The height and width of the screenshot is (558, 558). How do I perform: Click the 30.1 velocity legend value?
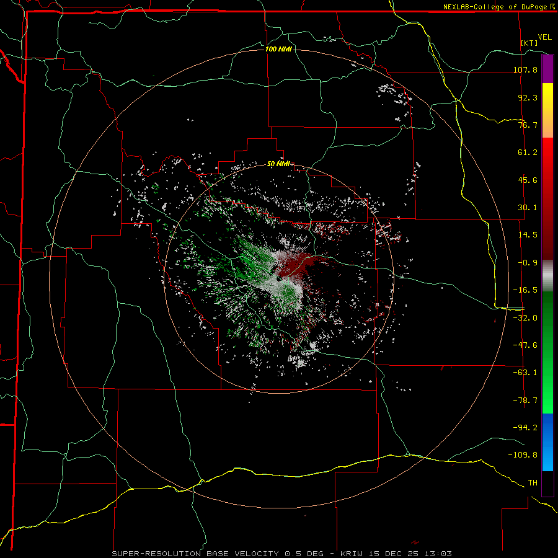(x=528, y=208)
